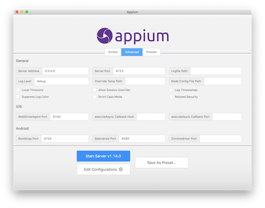Check the Relaxed Security option
Viewport: 265px width, 208px height.
171,97
